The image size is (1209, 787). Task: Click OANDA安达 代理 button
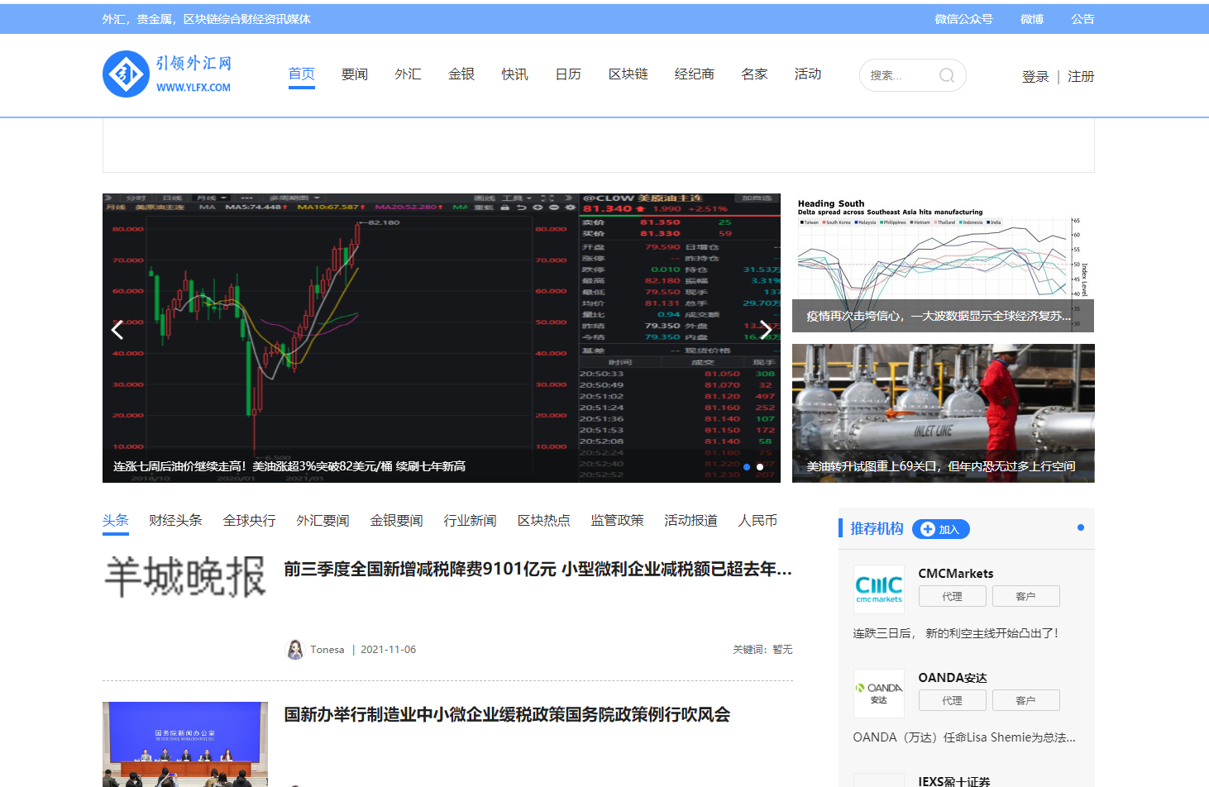click(x=953, y=700)
